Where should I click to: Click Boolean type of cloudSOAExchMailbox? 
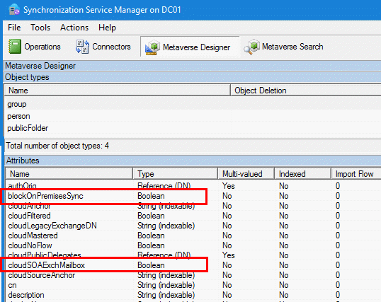151,265
